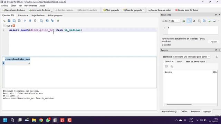Click Guardar cambios button
Screen dimensions: 221x124
(x=64, y=10)
